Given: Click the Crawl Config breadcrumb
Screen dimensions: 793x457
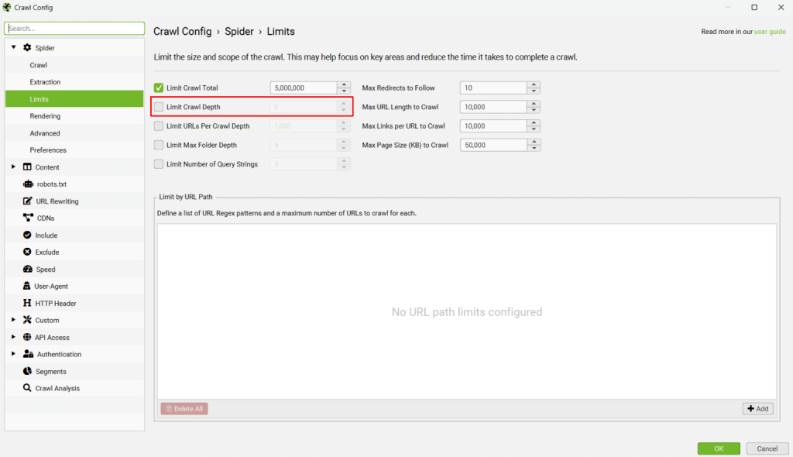Looking at the screenshot, I should point(183,32).
